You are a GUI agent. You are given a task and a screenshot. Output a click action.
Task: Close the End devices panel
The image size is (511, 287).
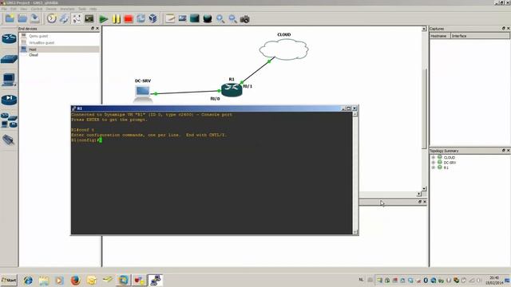click(x=97, y=29)
